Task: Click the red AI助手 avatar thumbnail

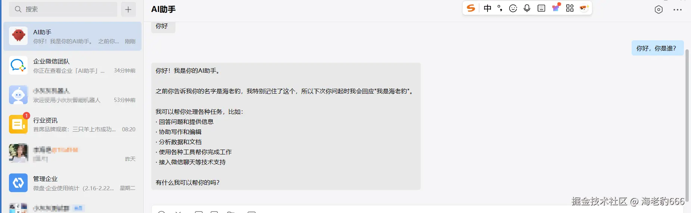Action: click(x=18, y=36)
